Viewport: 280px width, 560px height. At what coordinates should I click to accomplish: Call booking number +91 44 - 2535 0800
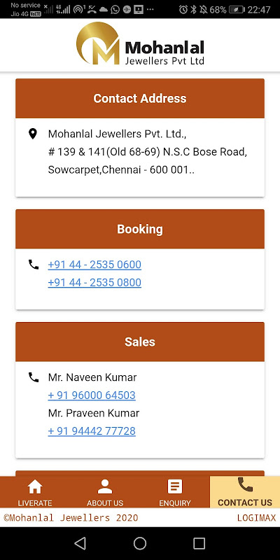[94, 283]
